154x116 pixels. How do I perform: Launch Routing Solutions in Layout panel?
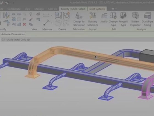pos(93,19)
